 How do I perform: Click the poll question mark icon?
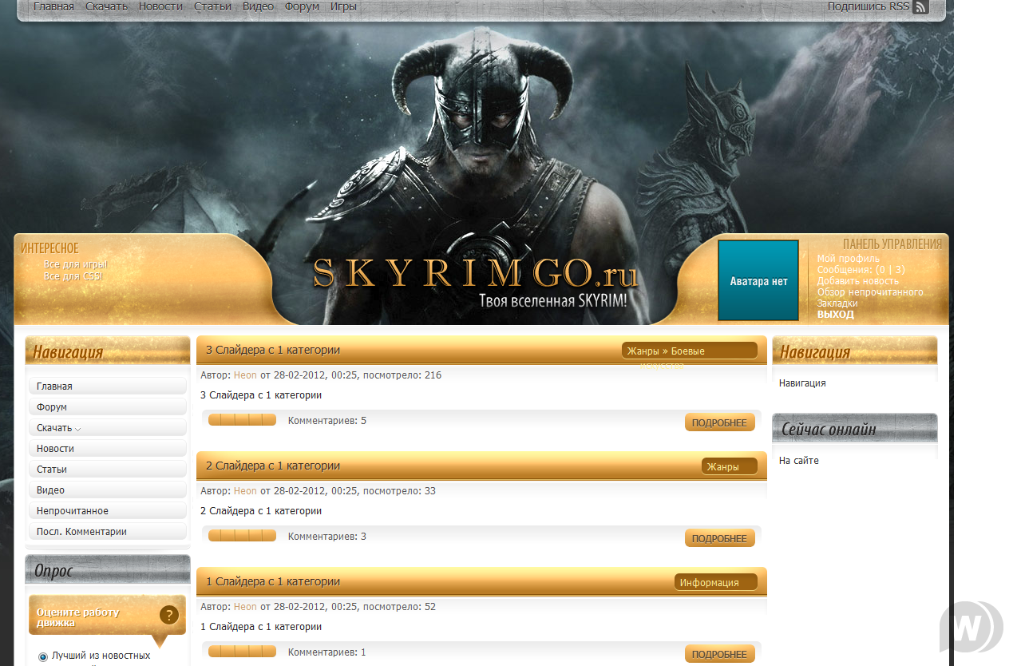pyautogui.click(x=168, y=615)
